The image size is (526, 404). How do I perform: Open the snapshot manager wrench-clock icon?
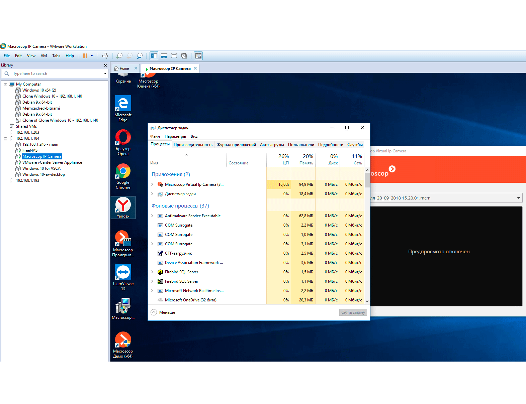[140, 56]
